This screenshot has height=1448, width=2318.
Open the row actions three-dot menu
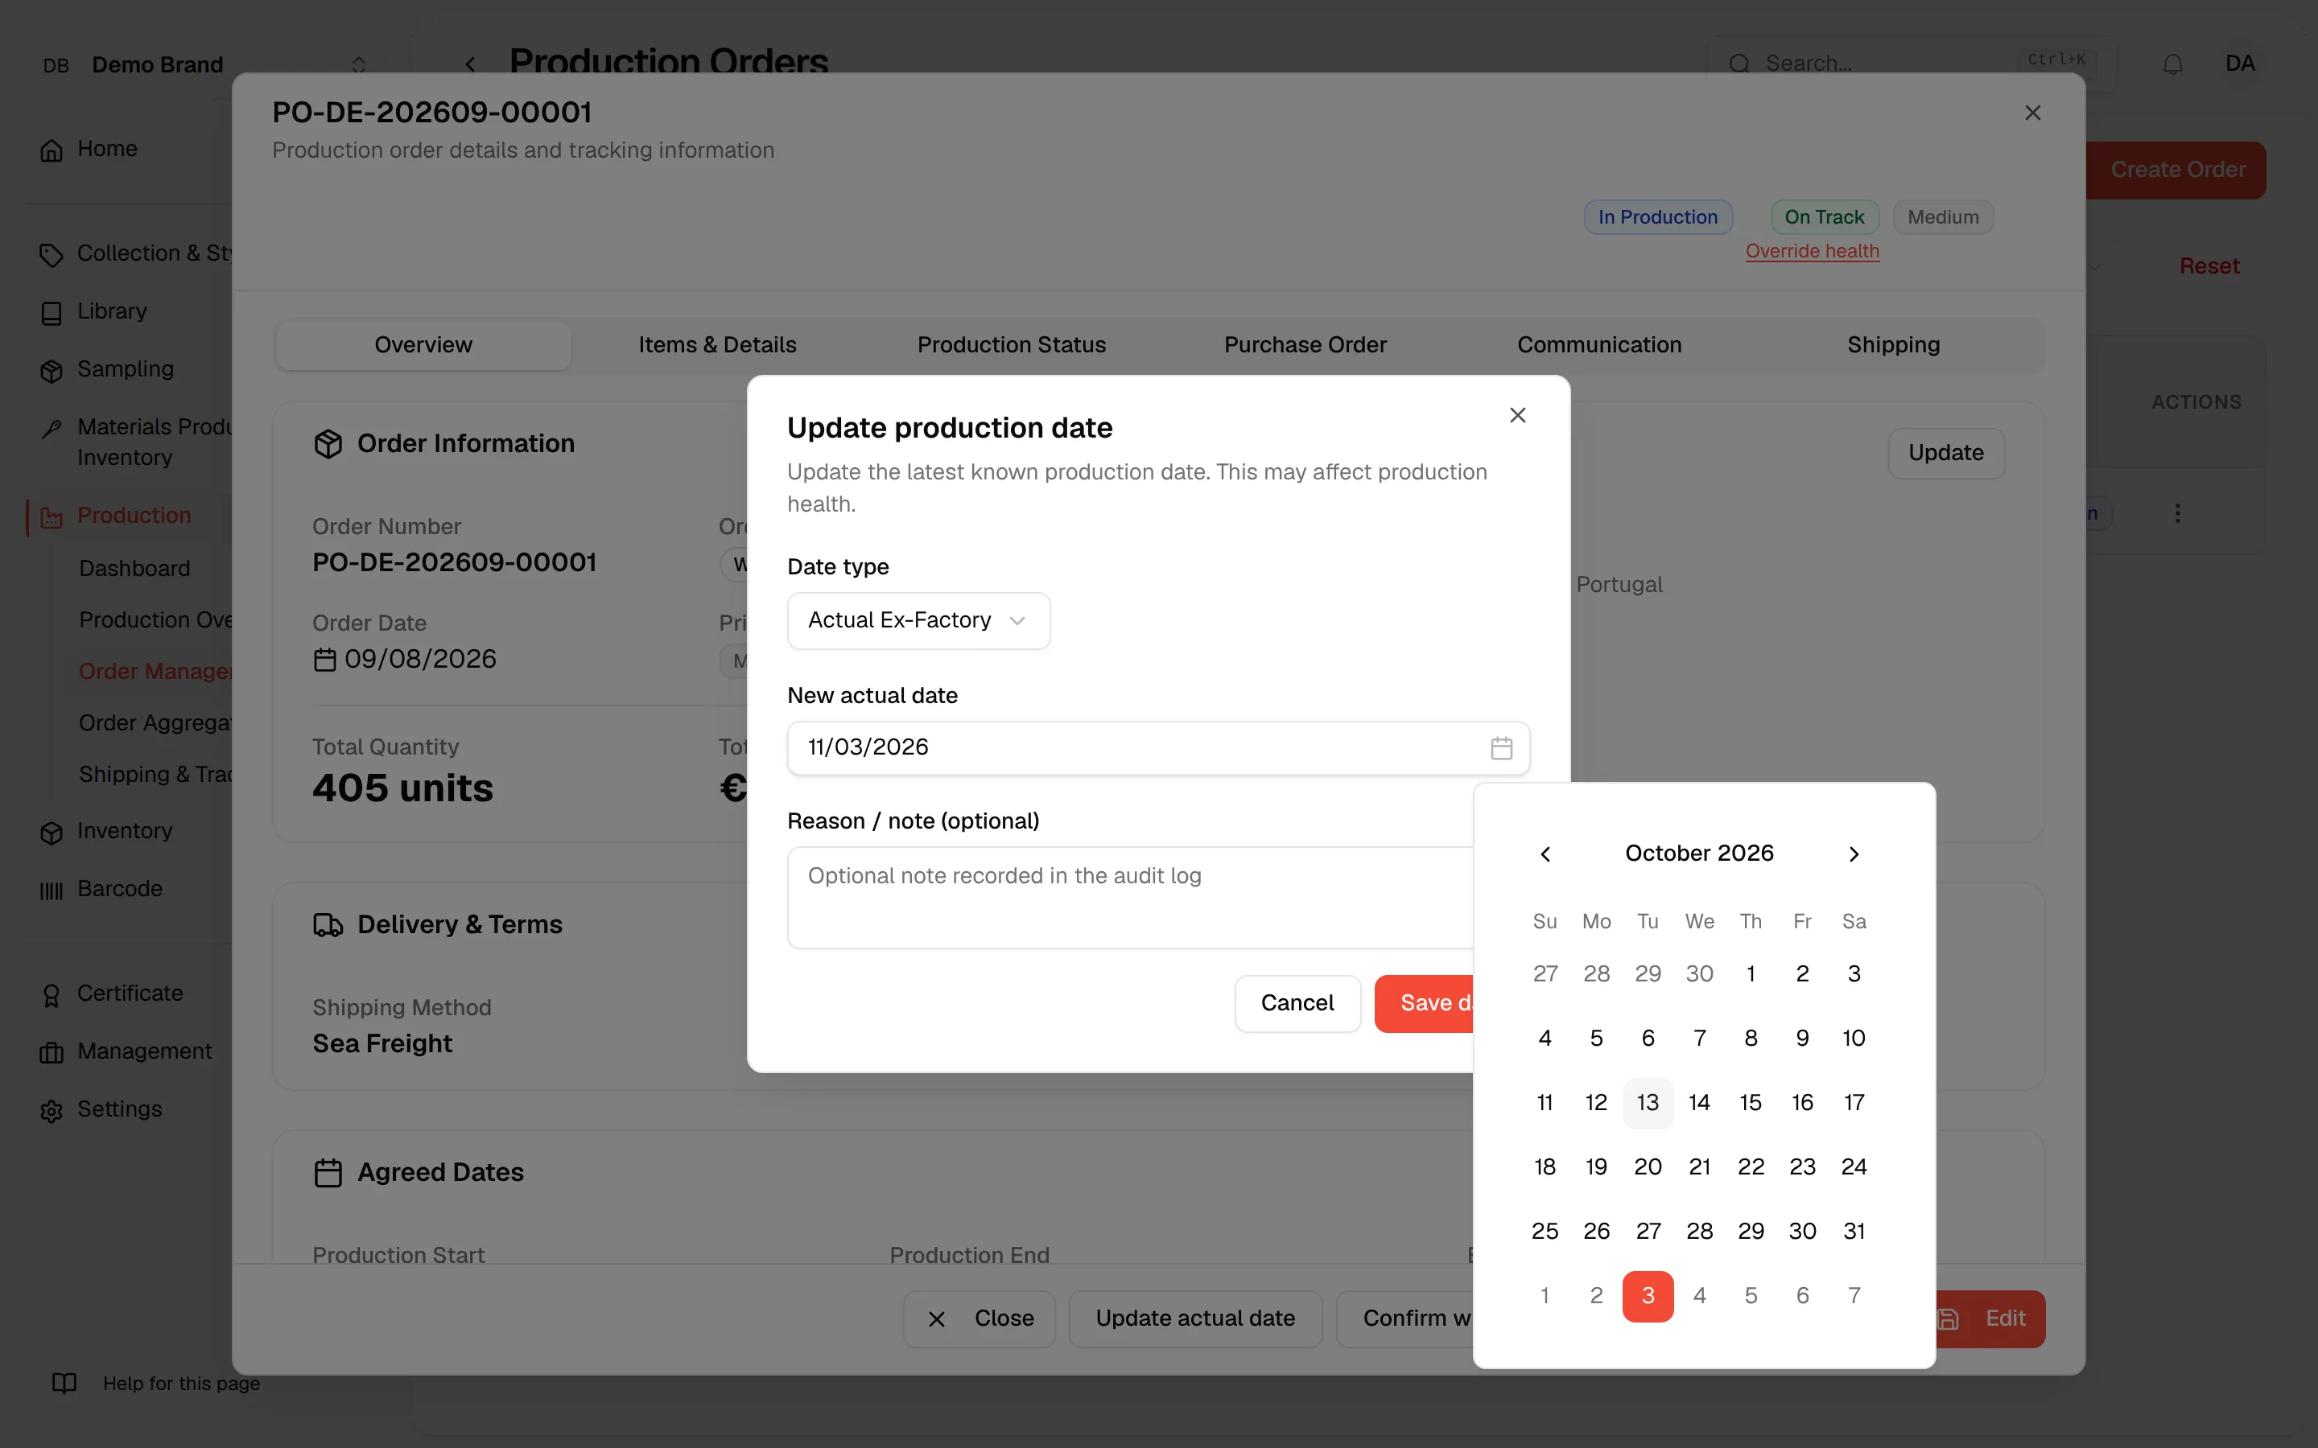(2177, 513)
